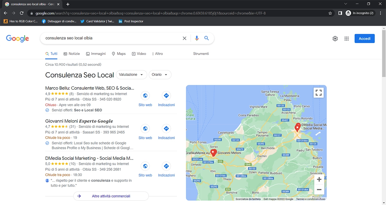Get directions to Giovanni Meloni icon
The width and height of the screenshot is (386, 205).
[x=166, y=129]
